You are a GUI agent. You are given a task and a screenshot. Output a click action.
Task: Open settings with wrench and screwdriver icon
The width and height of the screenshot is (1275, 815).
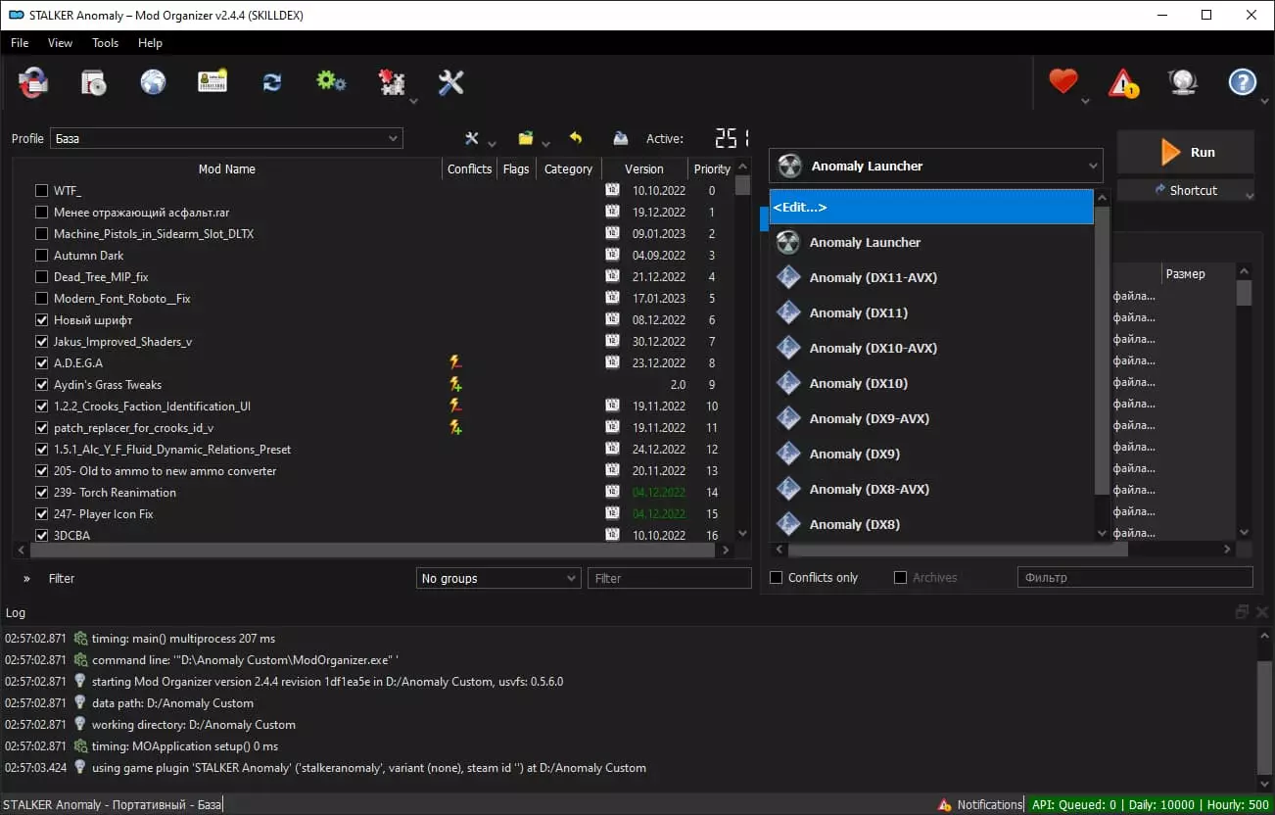pyautogui.click(x=451, y=83)
